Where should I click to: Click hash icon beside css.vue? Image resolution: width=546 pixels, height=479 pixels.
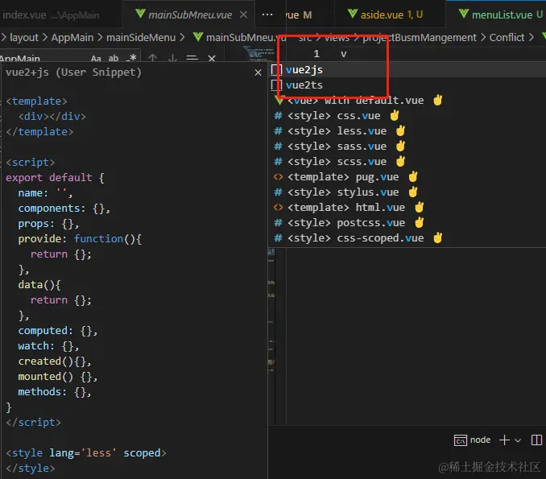coord(278,116)
